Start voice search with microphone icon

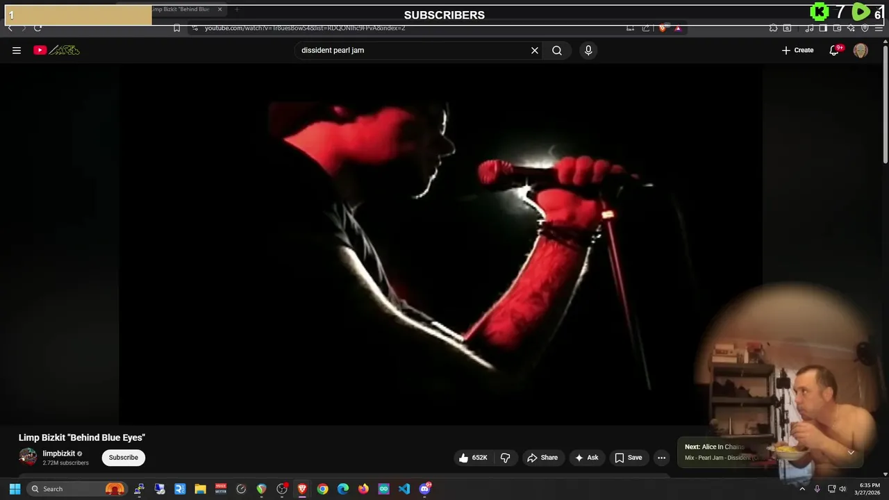point(588,50)
